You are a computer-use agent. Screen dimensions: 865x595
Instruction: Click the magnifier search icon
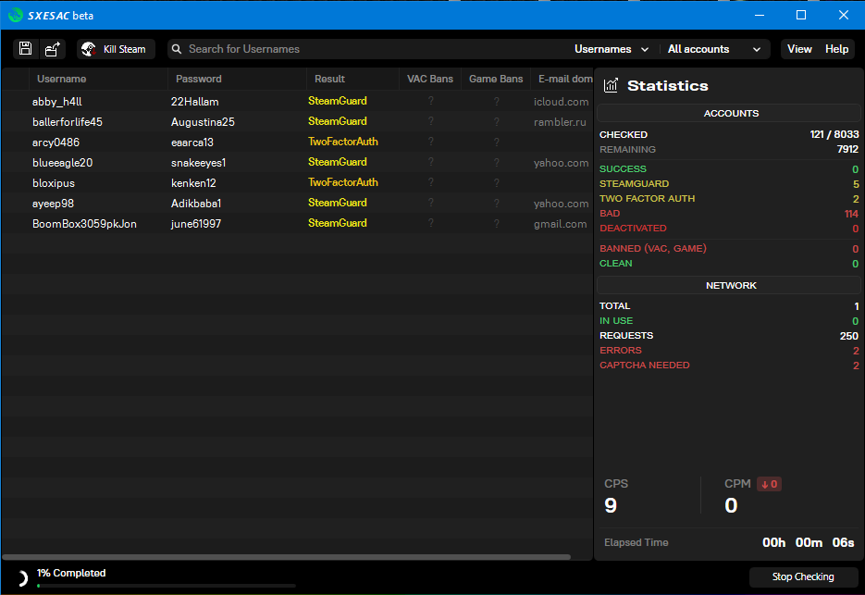click(x=177, y=49)
